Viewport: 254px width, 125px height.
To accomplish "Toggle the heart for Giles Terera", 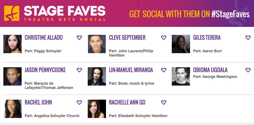I will (x=248, y=38).
